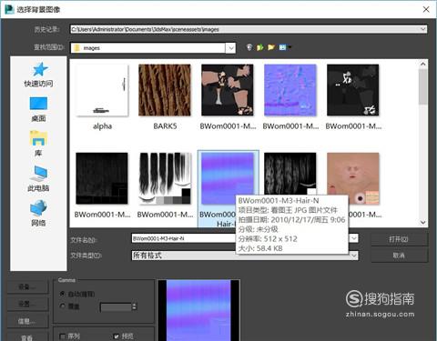Viewport: 437px width, 341px height.
Task: Create new folder icon
Action: click(271, 47)
